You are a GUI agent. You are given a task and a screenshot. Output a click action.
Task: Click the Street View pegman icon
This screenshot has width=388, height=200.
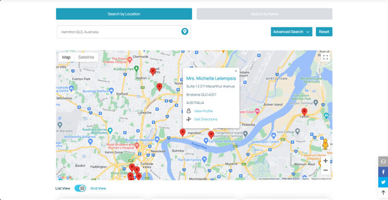[x=326, y=144]
